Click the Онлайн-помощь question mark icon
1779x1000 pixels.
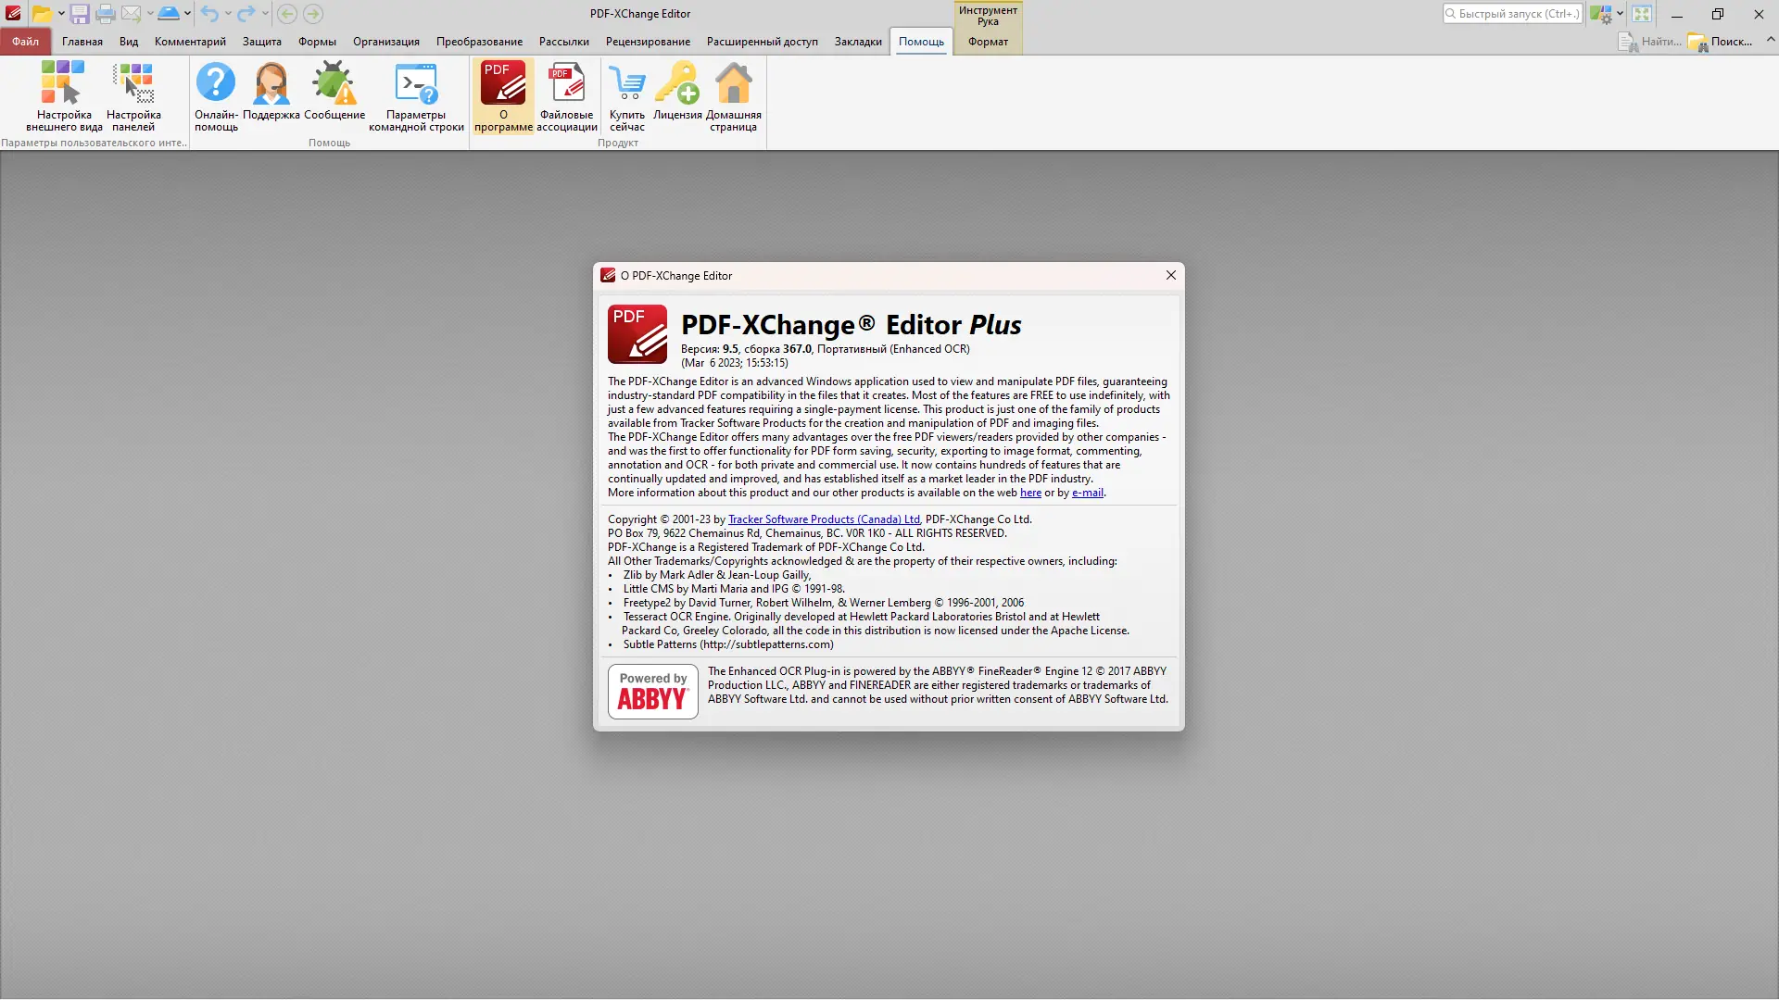click(216, 83)
